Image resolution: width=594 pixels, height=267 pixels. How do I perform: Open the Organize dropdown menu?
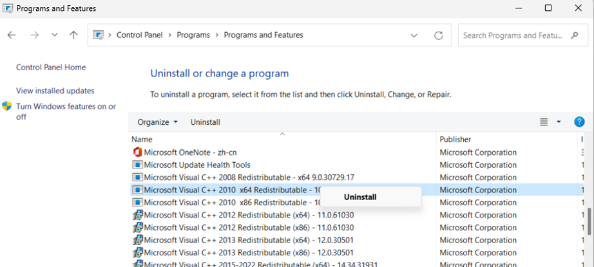[x=158, y=122]
